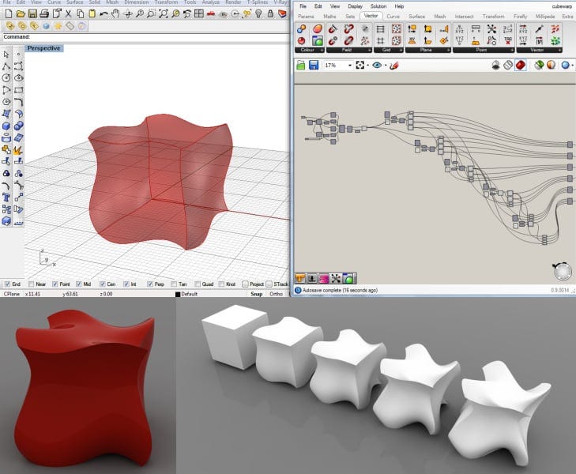Image resolution: width=576 pixels, height=474 pixels.
Task: Expand the Grid panel with its plus
Action: (x=401, y=50)
